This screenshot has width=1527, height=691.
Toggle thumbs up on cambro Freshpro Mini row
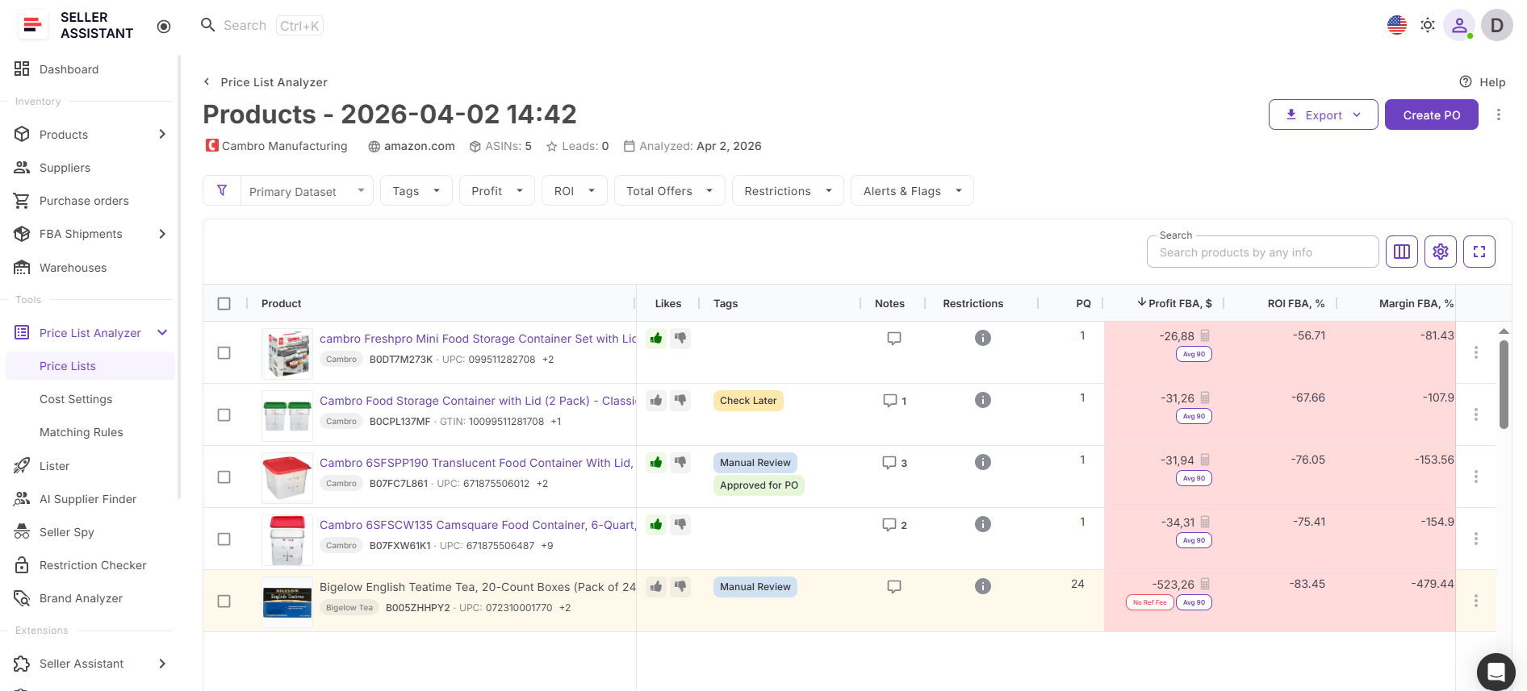point(656,338)
